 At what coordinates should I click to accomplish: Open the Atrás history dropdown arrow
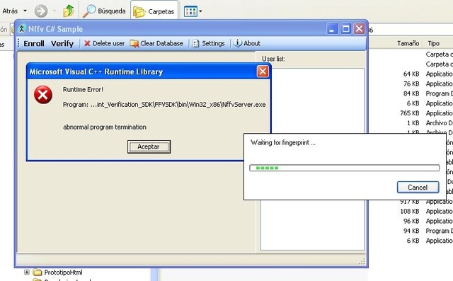(x=25, y=11)
